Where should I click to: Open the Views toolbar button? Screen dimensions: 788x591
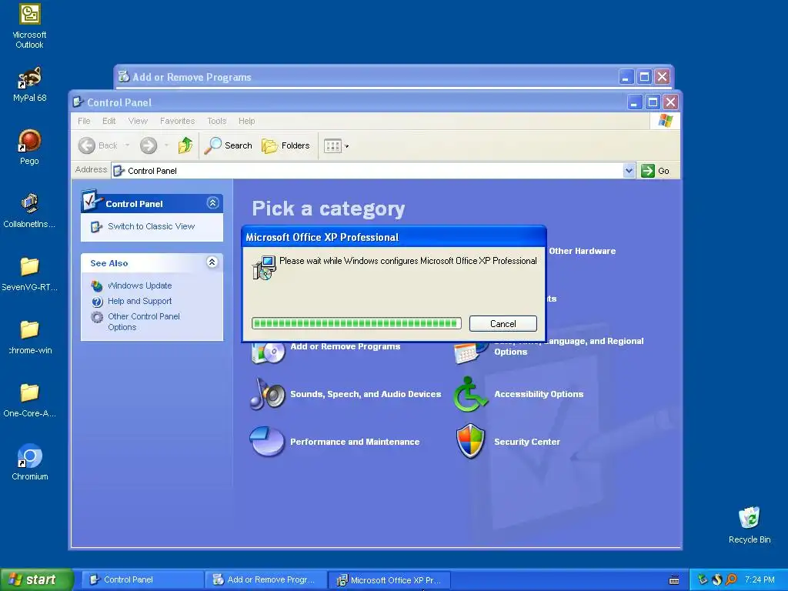click(336, 145)
